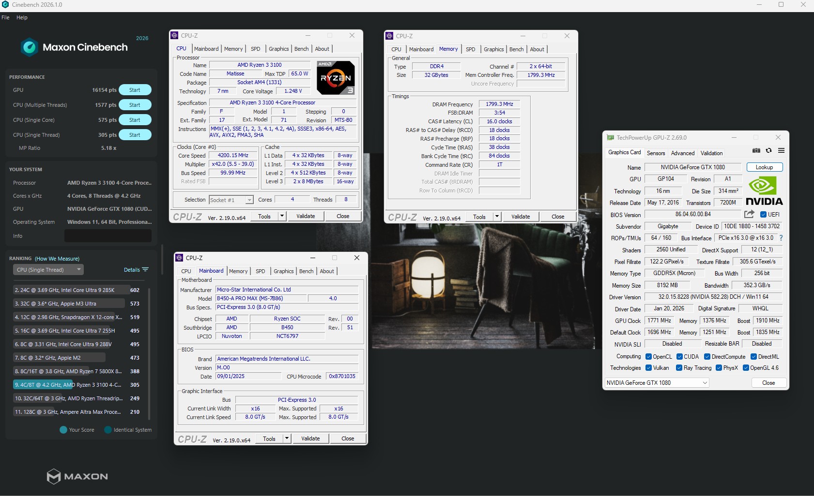Image resolution: width=814 pixels, height=496 pixels.
Task: Toggle the PhysX checkbox
Action: pos(719,368)
